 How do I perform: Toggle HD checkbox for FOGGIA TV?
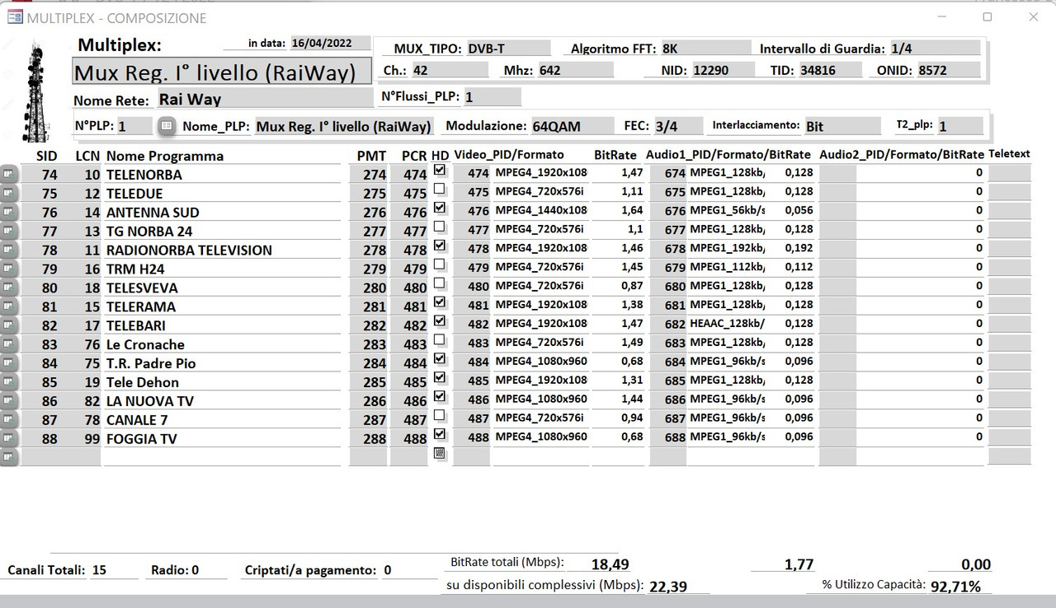[x=440, y=434]
